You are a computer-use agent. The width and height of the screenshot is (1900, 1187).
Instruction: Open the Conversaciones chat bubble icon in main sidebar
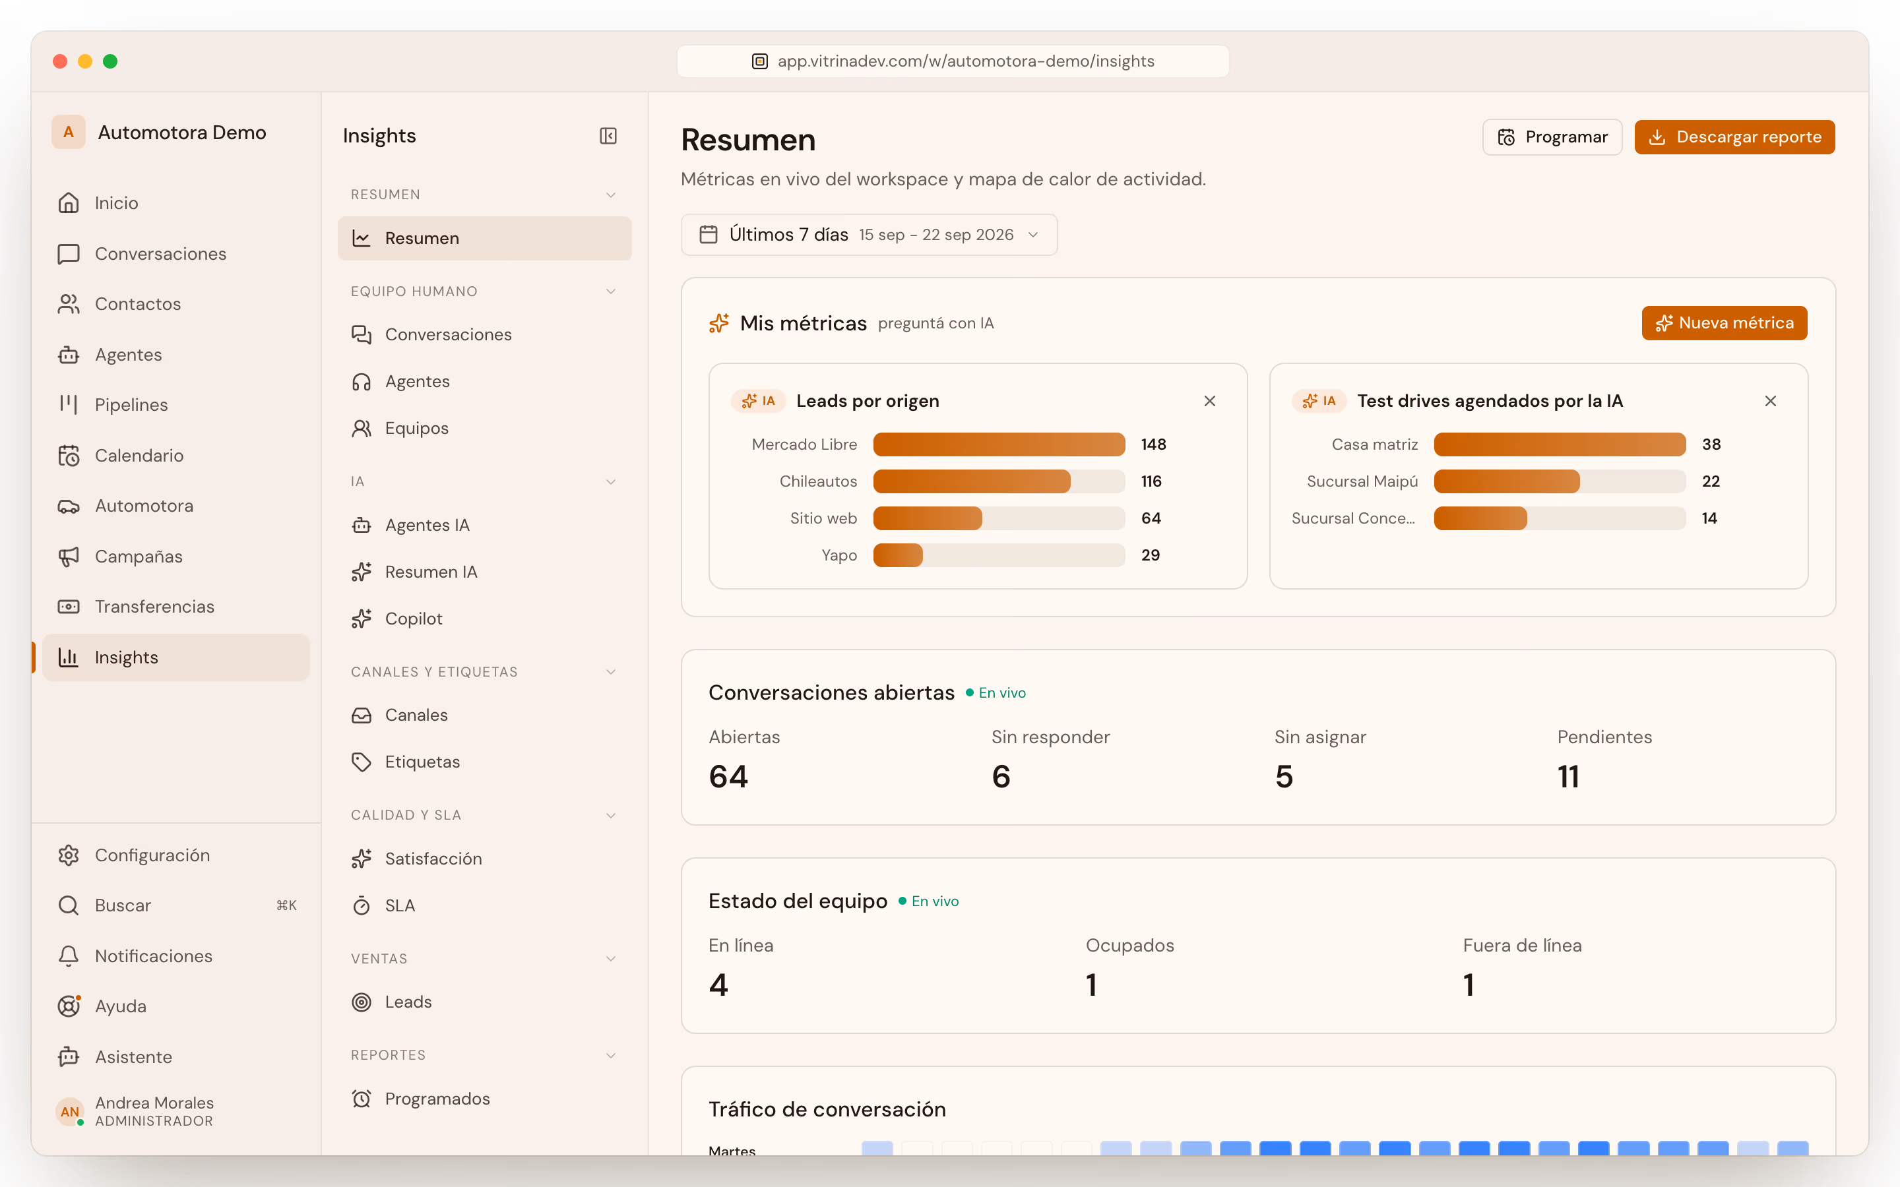pyautogui.click(x=69, y=254)
